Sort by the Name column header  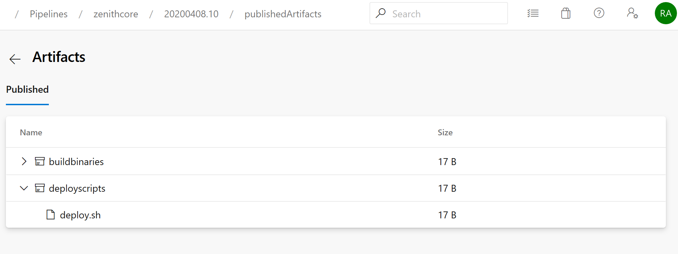coord(31,132)
